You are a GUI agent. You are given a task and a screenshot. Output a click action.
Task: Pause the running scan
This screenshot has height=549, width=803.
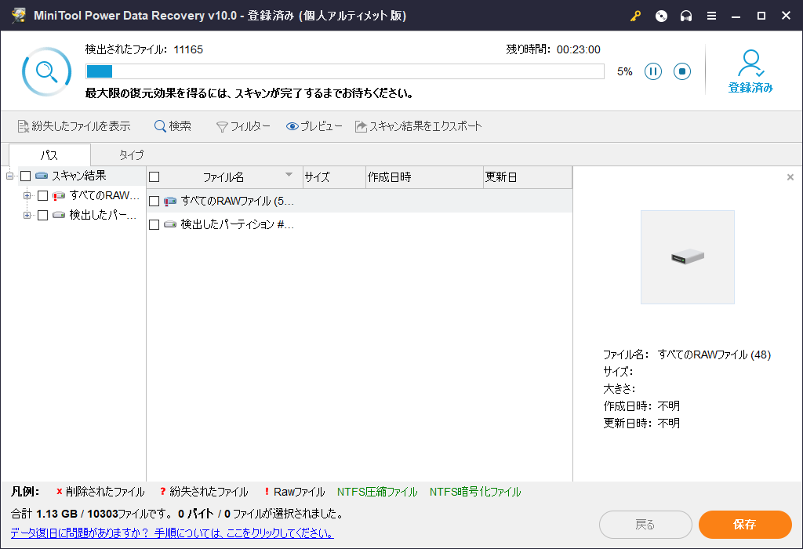click(653, 71)
